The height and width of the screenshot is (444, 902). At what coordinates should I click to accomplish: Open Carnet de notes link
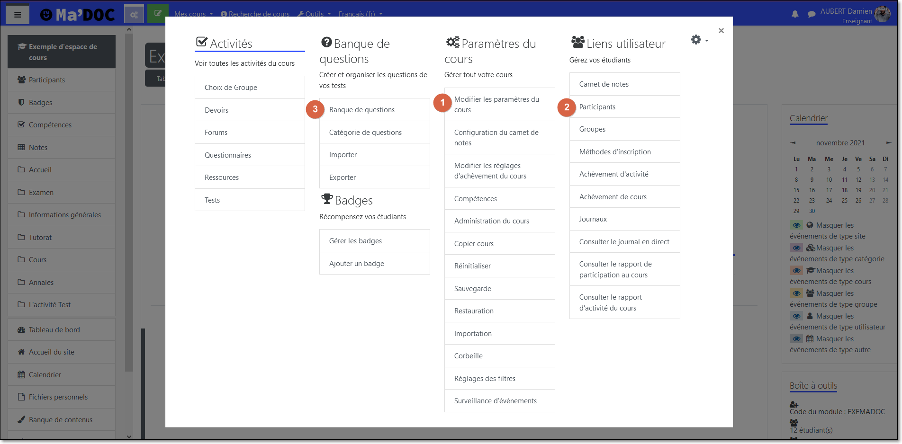pos(604,84)
